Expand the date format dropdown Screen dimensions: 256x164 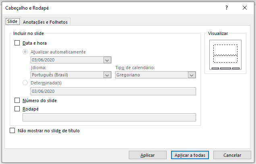[107, 60]
